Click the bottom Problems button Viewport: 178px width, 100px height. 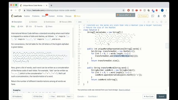(x=17, y=96)
